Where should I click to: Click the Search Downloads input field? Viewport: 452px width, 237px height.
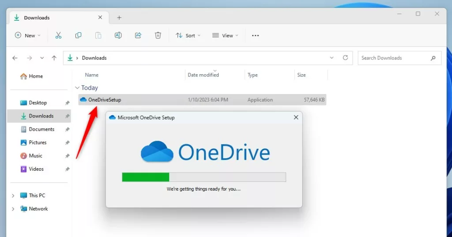tap(399, 58)
